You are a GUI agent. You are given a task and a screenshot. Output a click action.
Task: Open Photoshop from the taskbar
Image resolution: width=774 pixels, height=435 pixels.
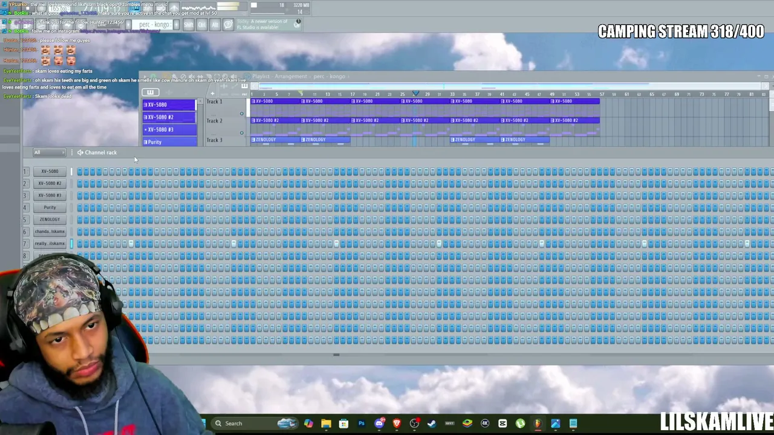pos(362,424)
